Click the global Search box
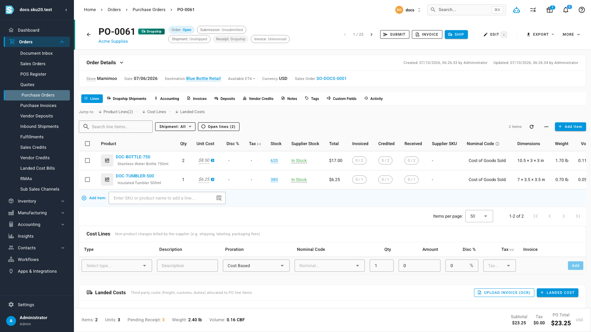Viewport: 591px width, 332px height. [x=467, y=10]
